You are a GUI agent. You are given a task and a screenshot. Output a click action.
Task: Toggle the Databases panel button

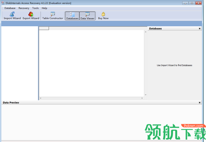click(x=72, y=16)
